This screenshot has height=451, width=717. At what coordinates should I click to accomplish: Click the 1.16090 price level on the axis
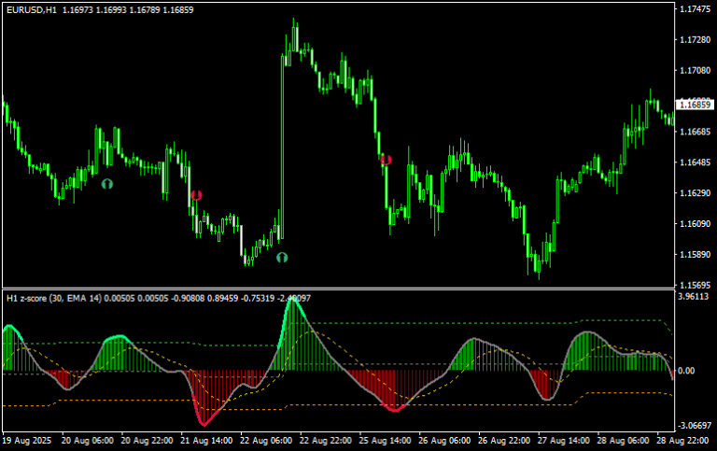click(x=695, y=224)
